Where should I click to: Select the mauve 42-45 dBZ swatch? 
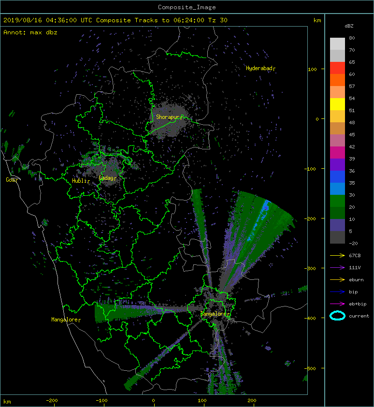click(337, 140)
